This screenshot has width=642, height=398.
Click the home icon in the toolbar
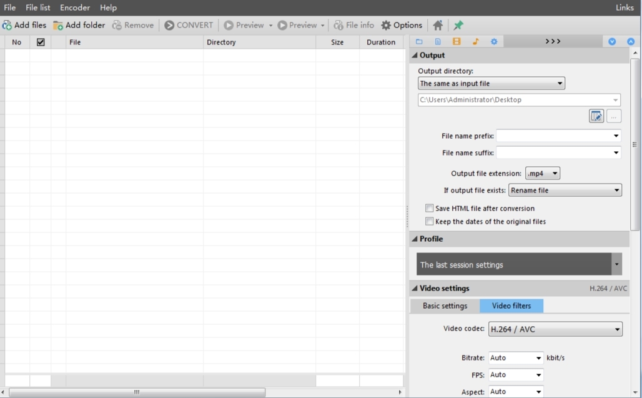tap(438, 26)
